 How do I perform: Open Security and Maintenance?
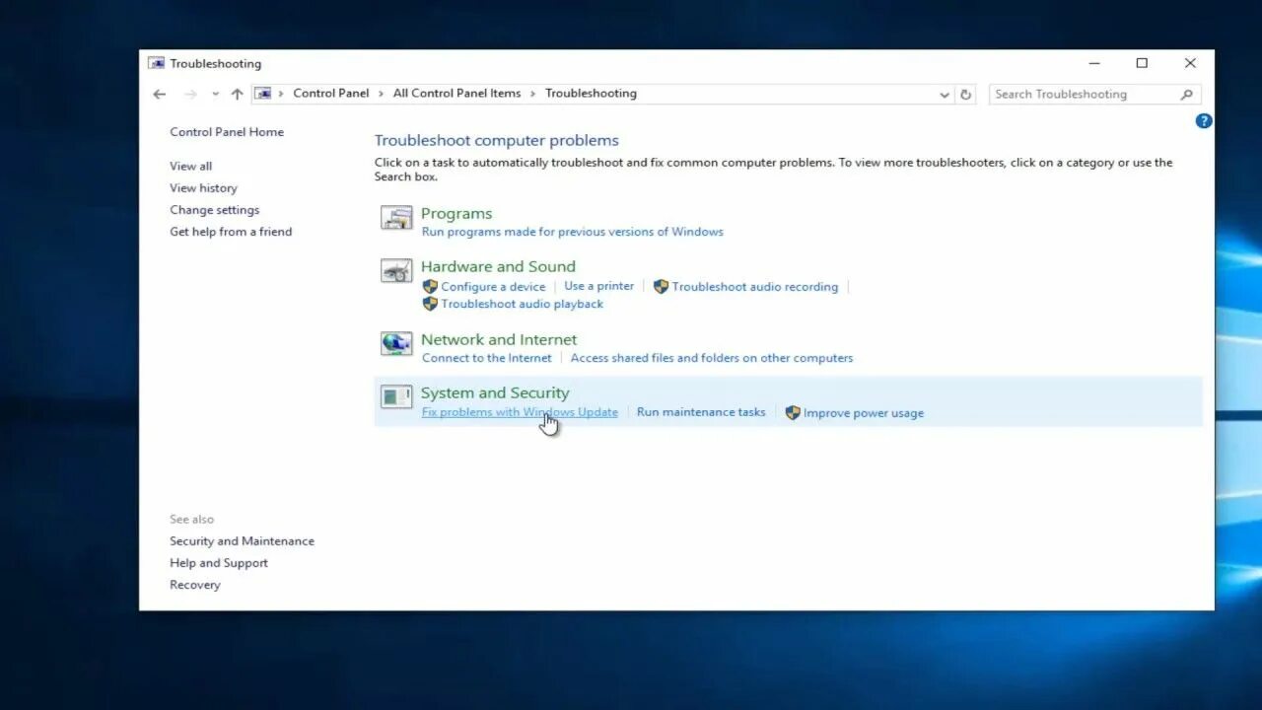[x=242, y=541]
